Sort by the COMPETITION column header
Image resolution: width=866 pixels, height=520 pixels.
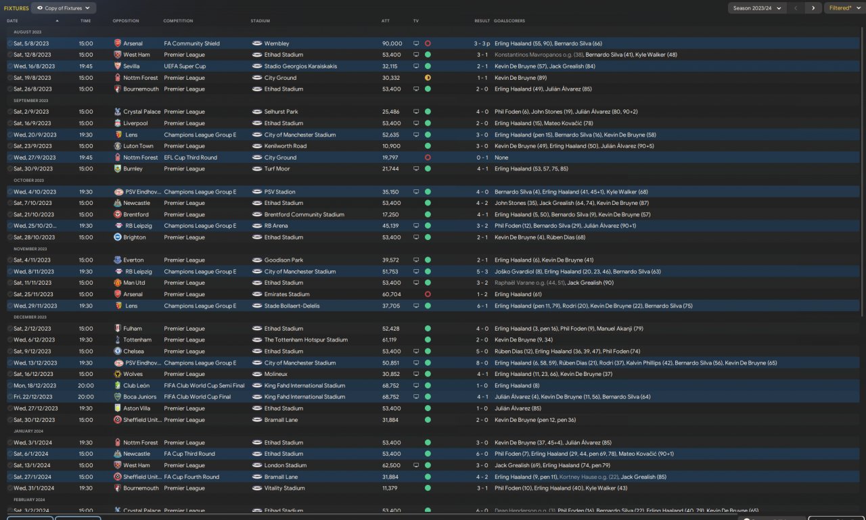[x=178, y=21]
